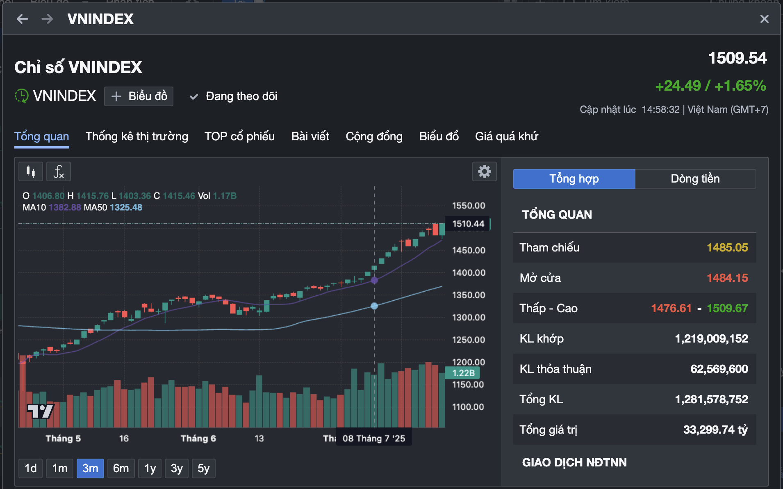Select the 'Tổng hợp' summary view
Viewport: 783px width, 489px height.
tap(574, 179)
